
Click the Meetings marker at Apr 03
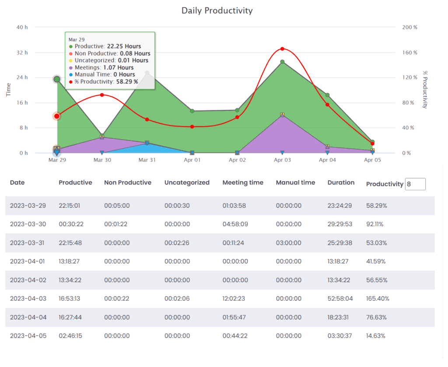(x=282, y=115)
